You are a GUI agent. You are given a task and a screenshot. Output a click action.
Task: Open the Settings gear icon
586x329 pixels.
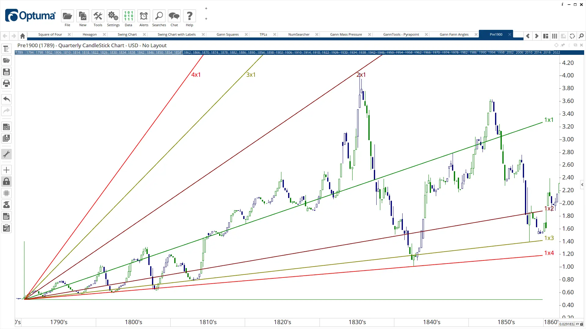113,16
